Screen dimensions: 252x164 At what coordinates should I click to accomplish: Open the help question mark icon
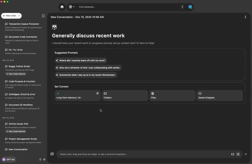pyautogui.click(x=40, y=159)
